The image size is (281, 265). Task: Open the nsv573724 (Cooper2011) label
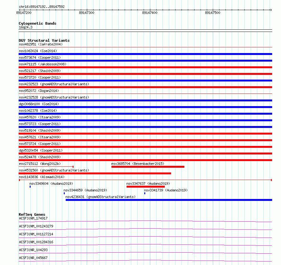point(40,144)
